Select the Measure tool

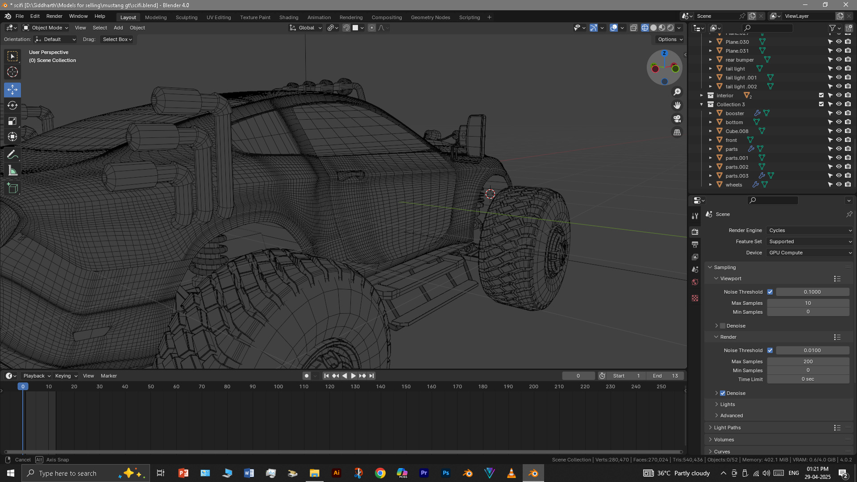12,170
